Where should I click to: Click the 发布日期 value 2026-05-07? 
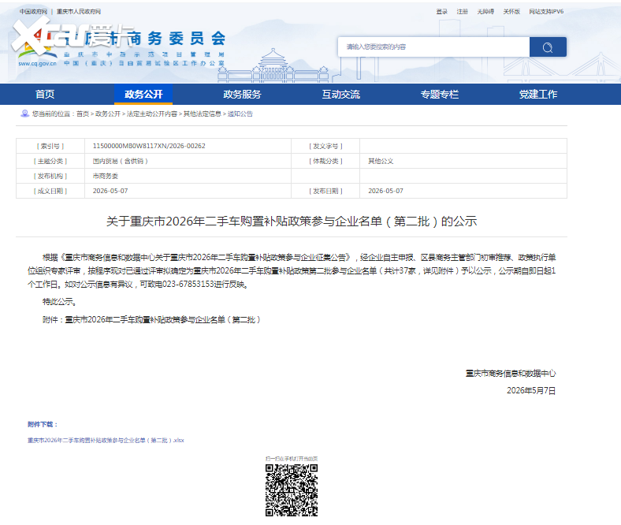click(x=385, y=191)
